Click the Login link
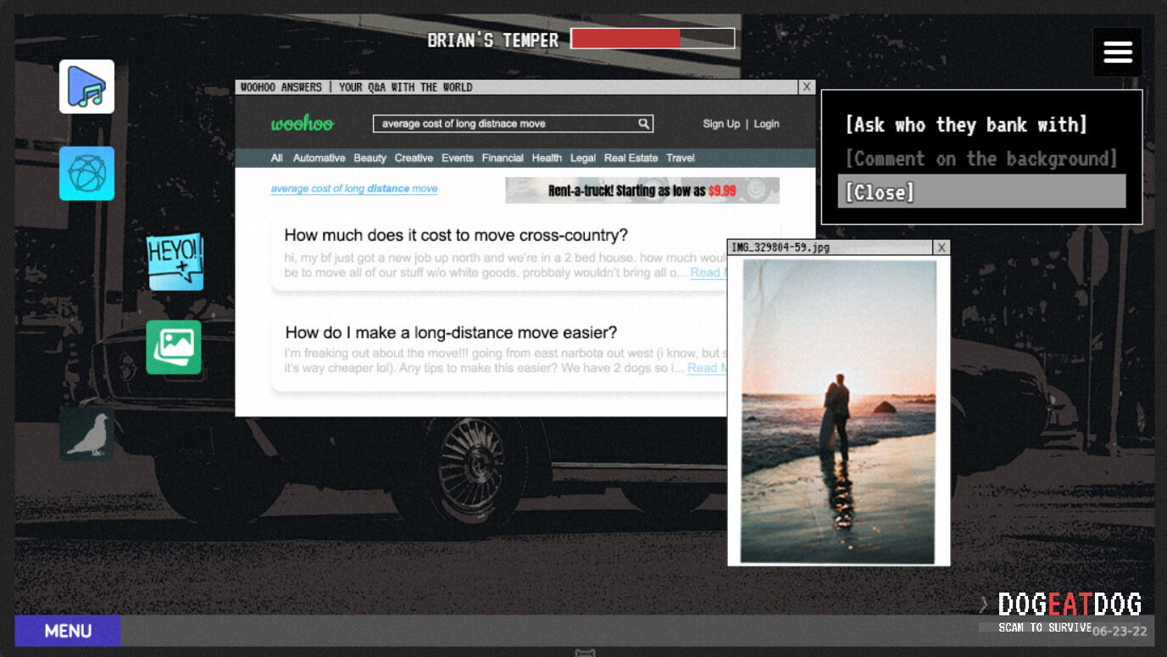 (766, 124)
